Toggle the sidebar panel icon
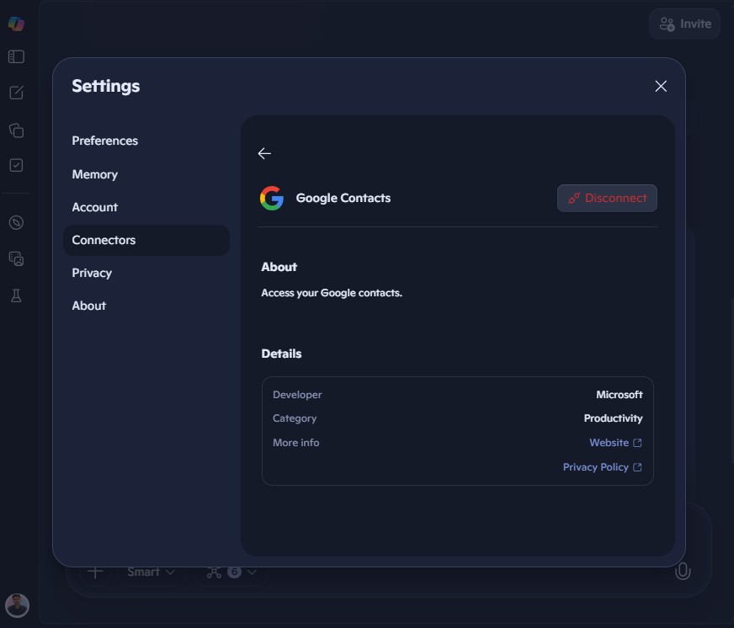 pyautogui.click(x=15, y=56)
